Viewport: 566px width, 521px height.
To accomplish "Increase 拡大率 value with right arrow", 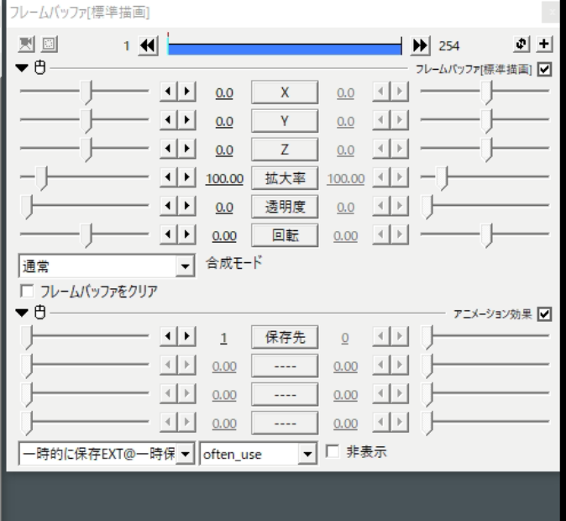I will point(186,177).
